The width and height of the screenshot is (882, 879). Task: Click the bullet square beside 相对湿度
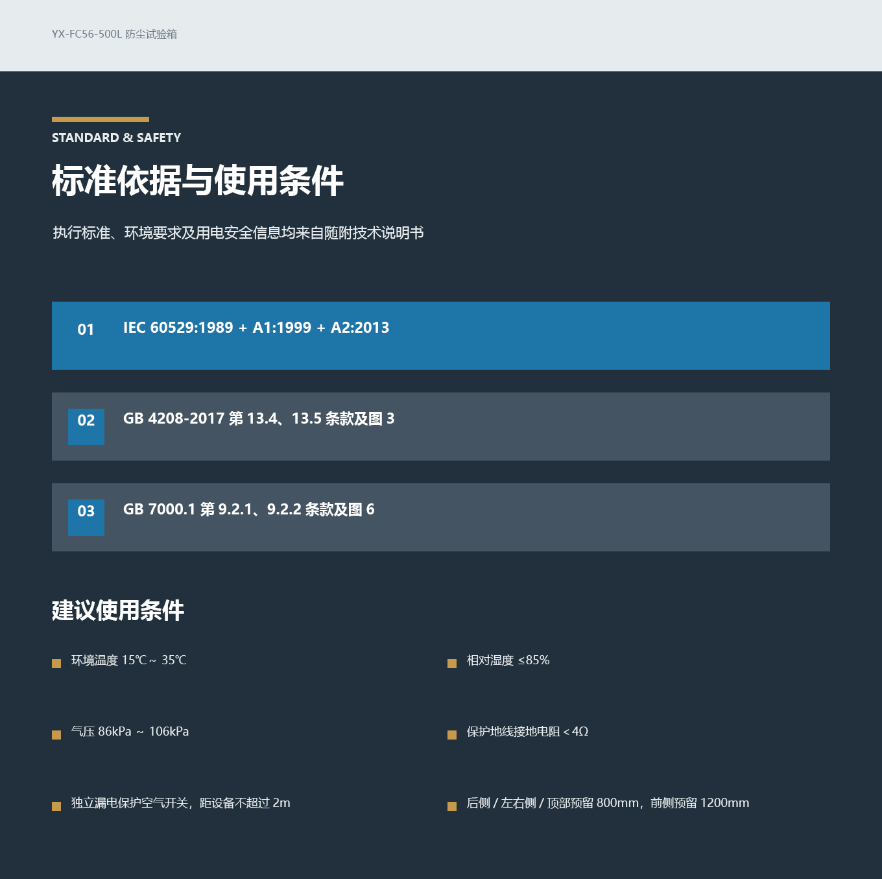point(452,663)
